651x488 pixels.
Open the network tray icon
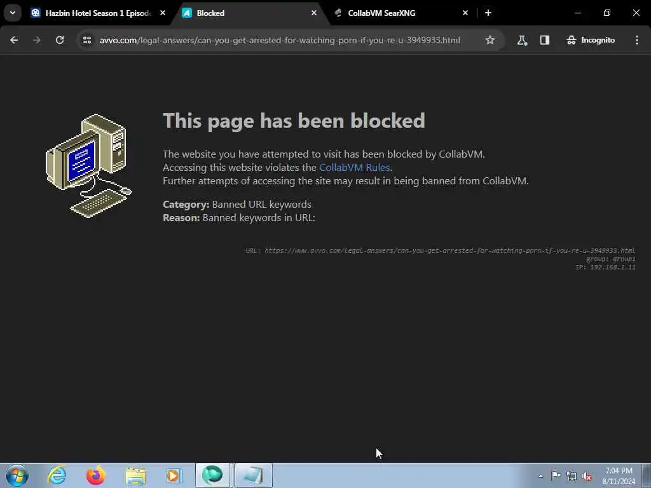(x=572, y=476)
